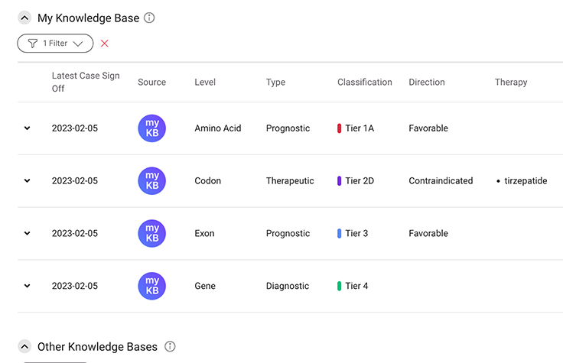Expand the Gene Diagnostic row
Screen dimensions: 563x363
(28, 286)
